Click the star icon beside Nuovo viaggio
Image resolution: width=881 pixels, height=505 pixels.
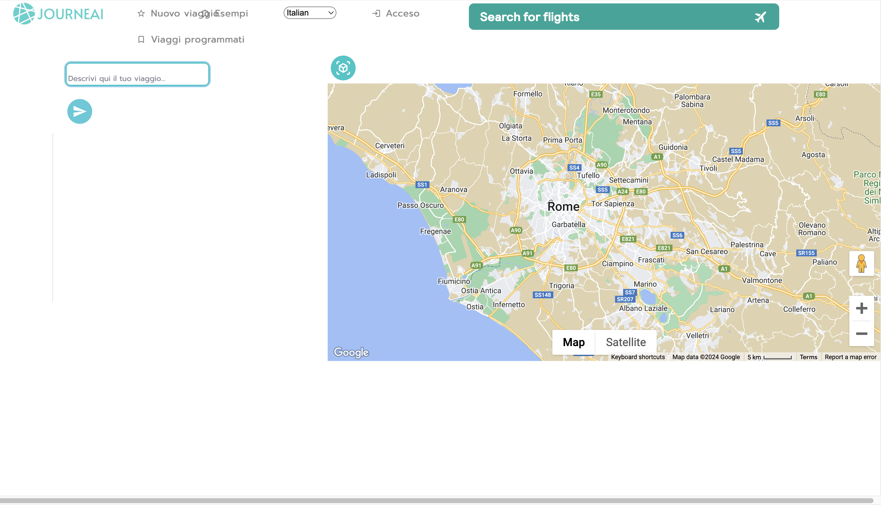pyautogui.click(x=141, y=13)
